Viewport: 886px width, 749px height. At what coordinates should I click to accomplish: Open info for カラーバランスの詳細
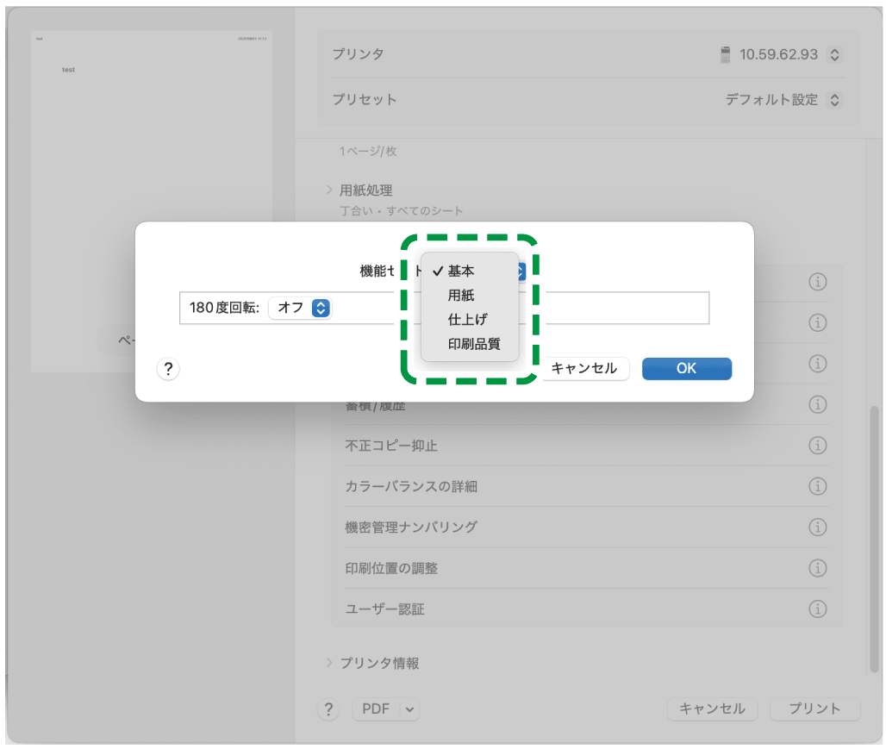(x=817, y=486)
